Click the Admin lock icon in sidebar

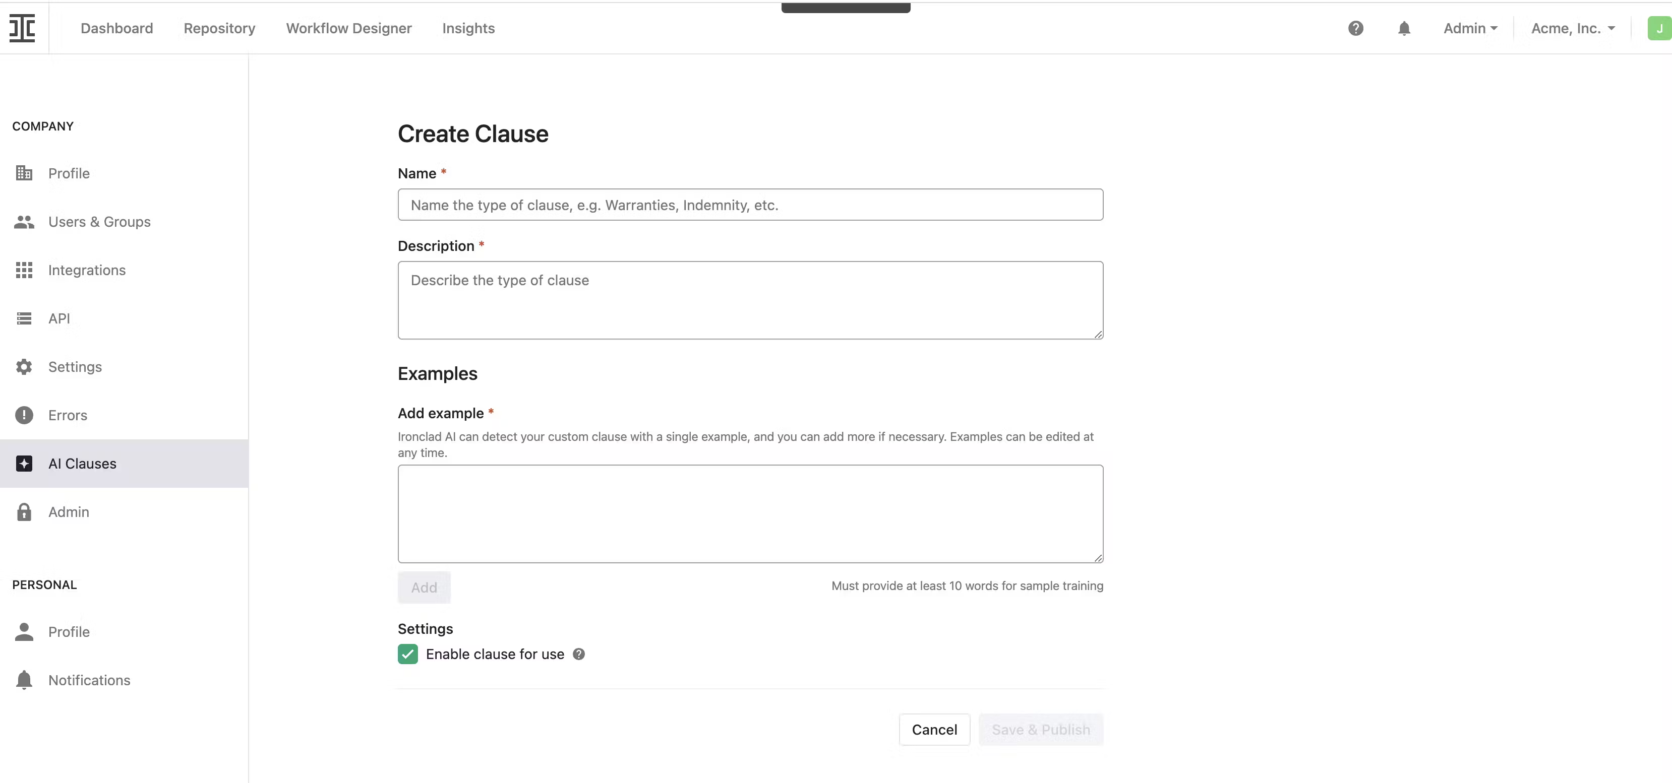point(24,511)
